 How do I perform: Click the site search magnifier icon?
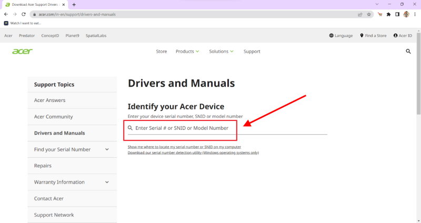point(408,51)
